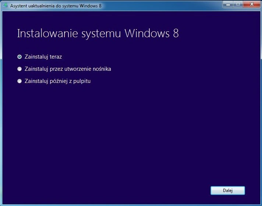
Task: Minimize the Asystent uaktualnienia window
Action: pyautogui.click(x=228, y=4)
